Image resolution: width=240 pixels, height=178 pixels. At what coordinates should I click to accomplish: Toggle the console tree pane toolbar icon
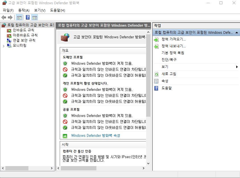[x=19, y=17]
